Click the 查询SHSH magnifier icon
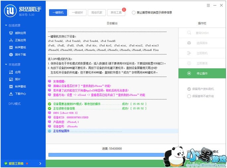Viewport: 227px width, 168px height. pos(189,33)
